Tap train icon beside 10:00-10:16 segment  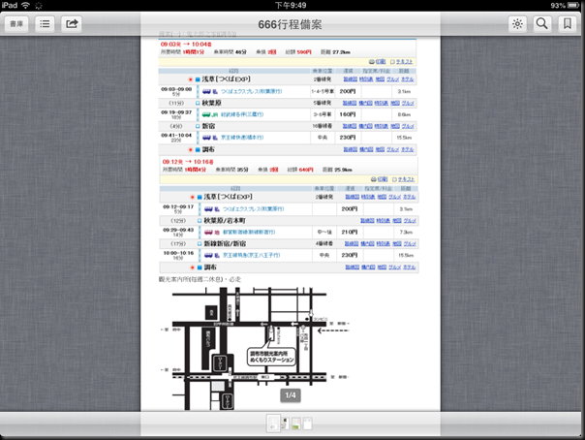coord(208,255)
